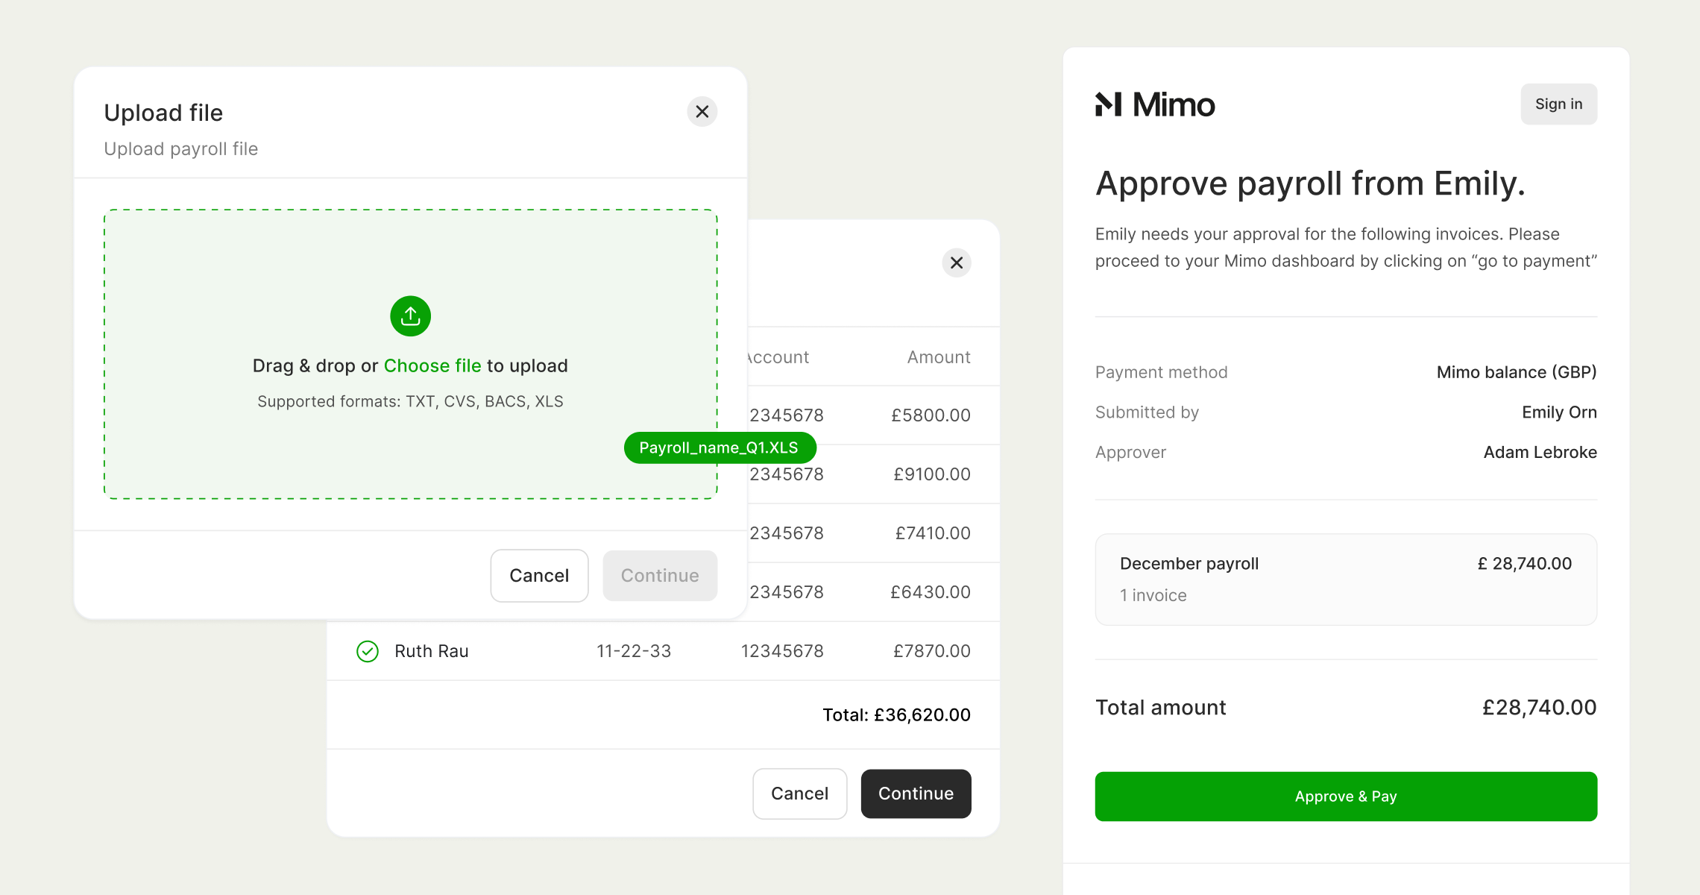1700x895 pixels.
Task: Open the Cancel option on the upload dialog
Action: click(540, 574)
